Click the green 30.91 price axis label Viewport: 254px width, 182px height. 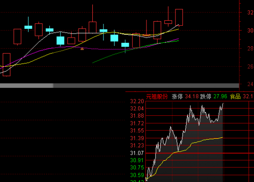137,160
